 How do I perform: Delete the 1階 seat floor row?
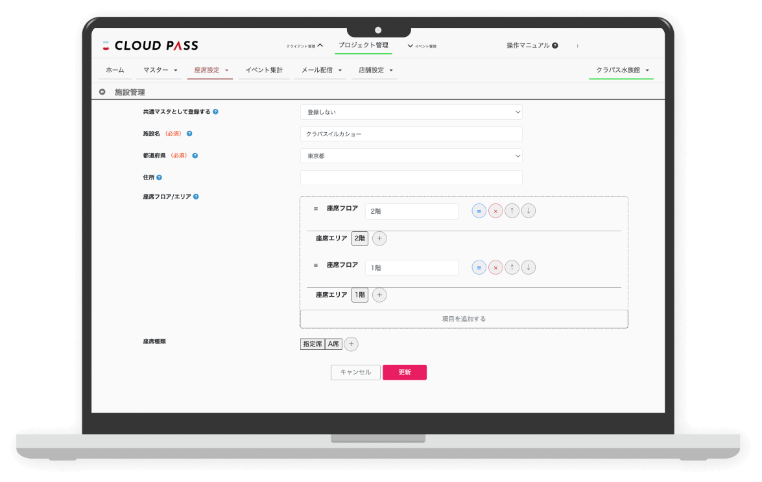(495, 268)
